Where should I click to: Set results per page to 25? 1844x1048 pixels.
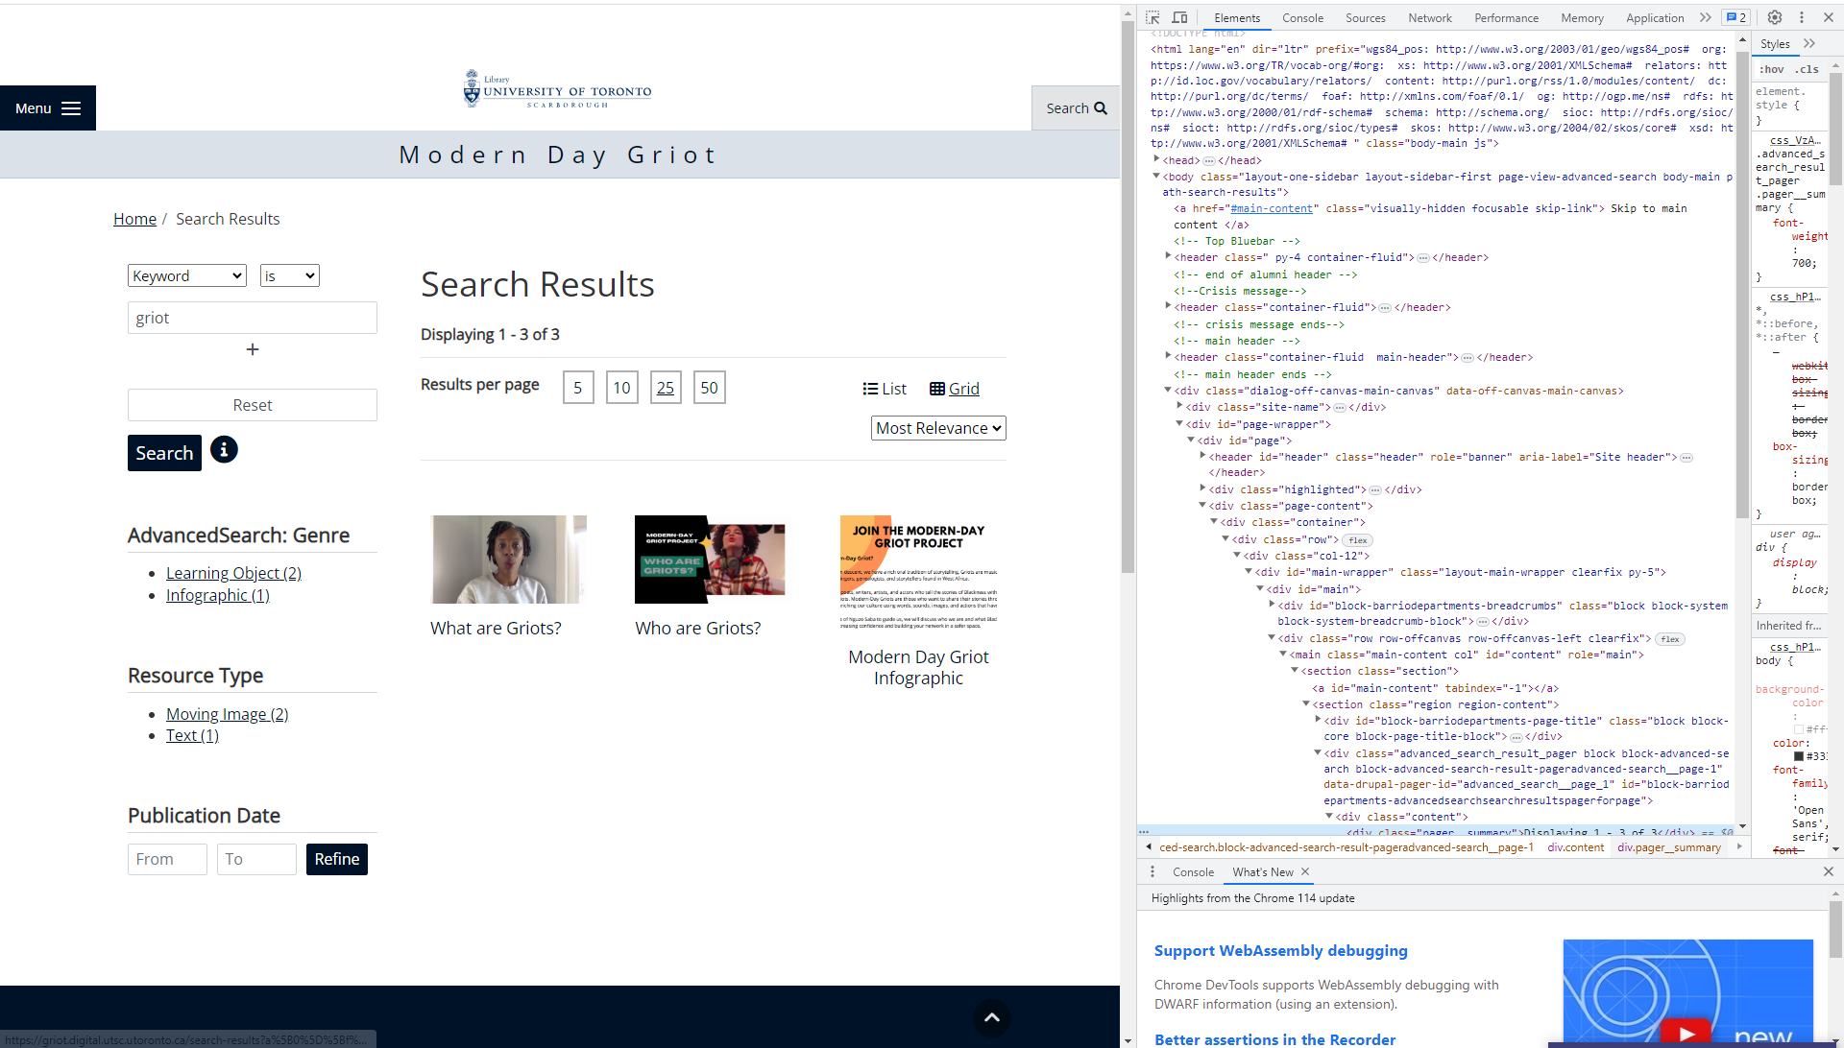(x=666, y=388)
